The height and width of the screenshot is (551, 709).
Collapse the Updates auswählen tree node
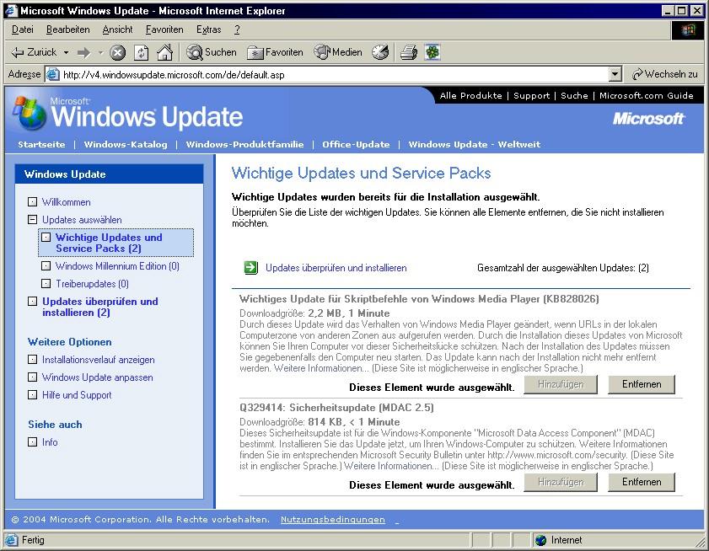click(32, 220)
